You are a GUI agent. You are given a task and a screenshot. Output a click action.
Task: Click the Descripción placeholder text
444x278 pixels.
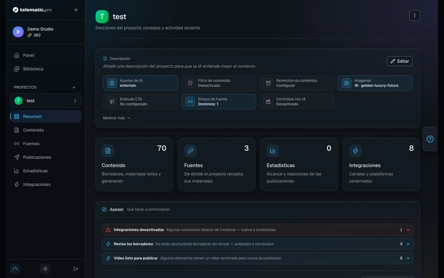(x=179, y=66)
